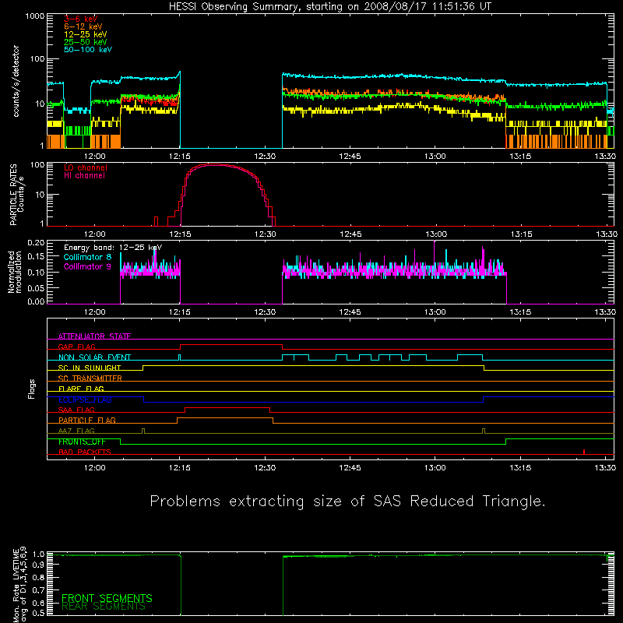This screenshot has height=623, width=623.
Task: Click the PARTICLE RATES axis title
Action: (16, 195)
